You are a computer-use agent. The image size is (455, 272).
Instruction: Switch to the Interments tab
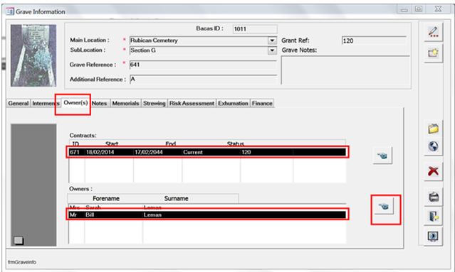point(46,103)
